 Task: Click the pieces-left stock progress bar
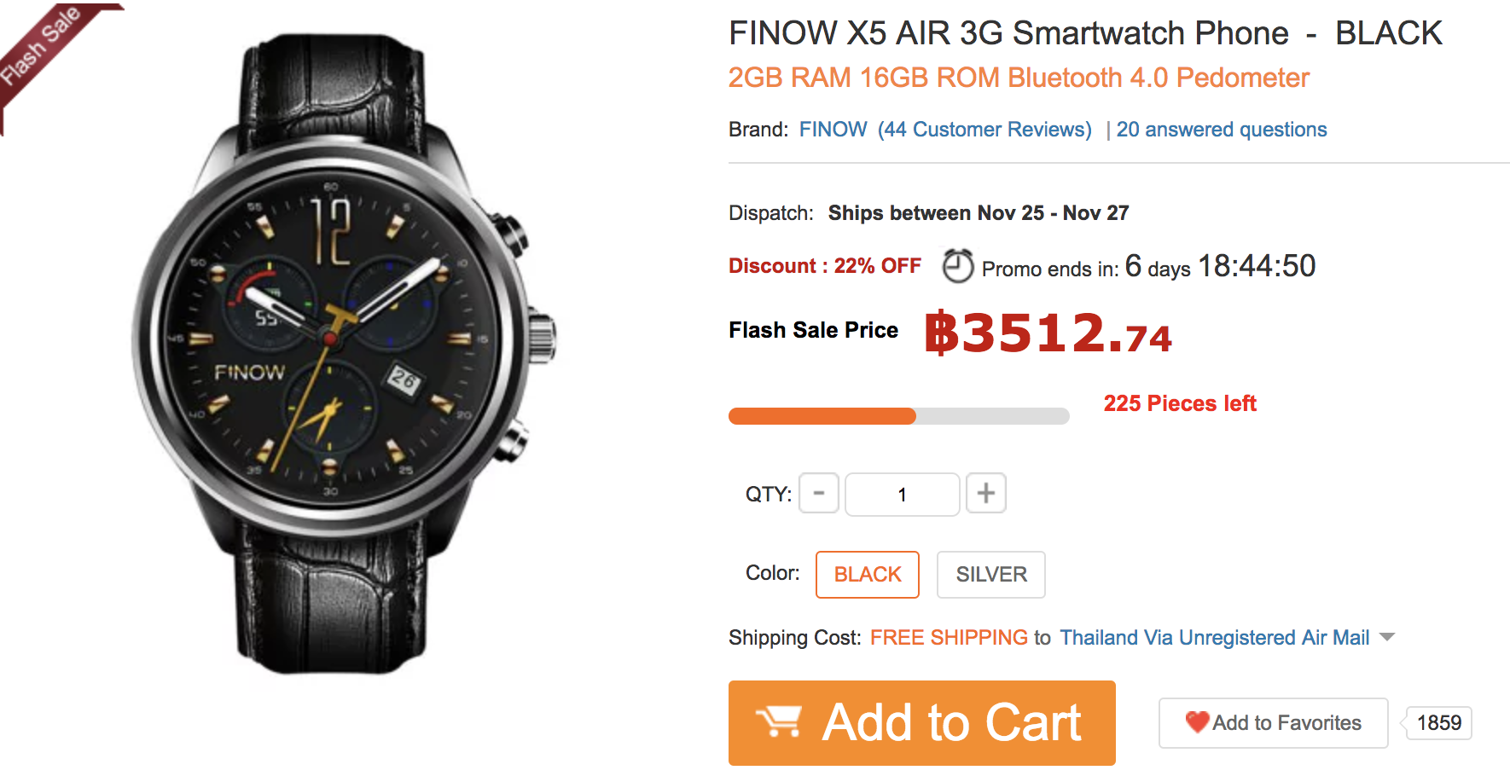point(898,416)
